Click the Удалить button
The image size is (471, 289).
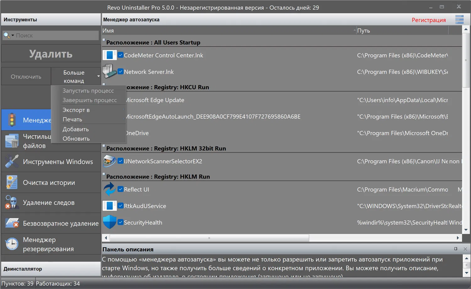51,54
